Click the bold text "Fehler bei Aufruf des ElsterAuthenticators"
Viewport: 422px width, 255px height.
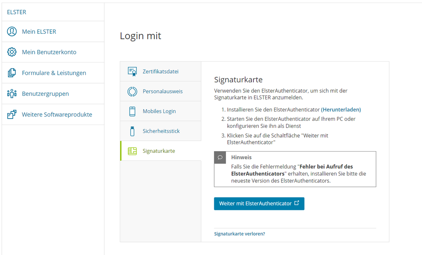(292, 170)
